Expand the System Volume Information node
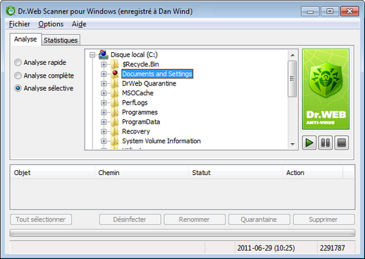Screen dimensions: 365x259 coord(104,141)
